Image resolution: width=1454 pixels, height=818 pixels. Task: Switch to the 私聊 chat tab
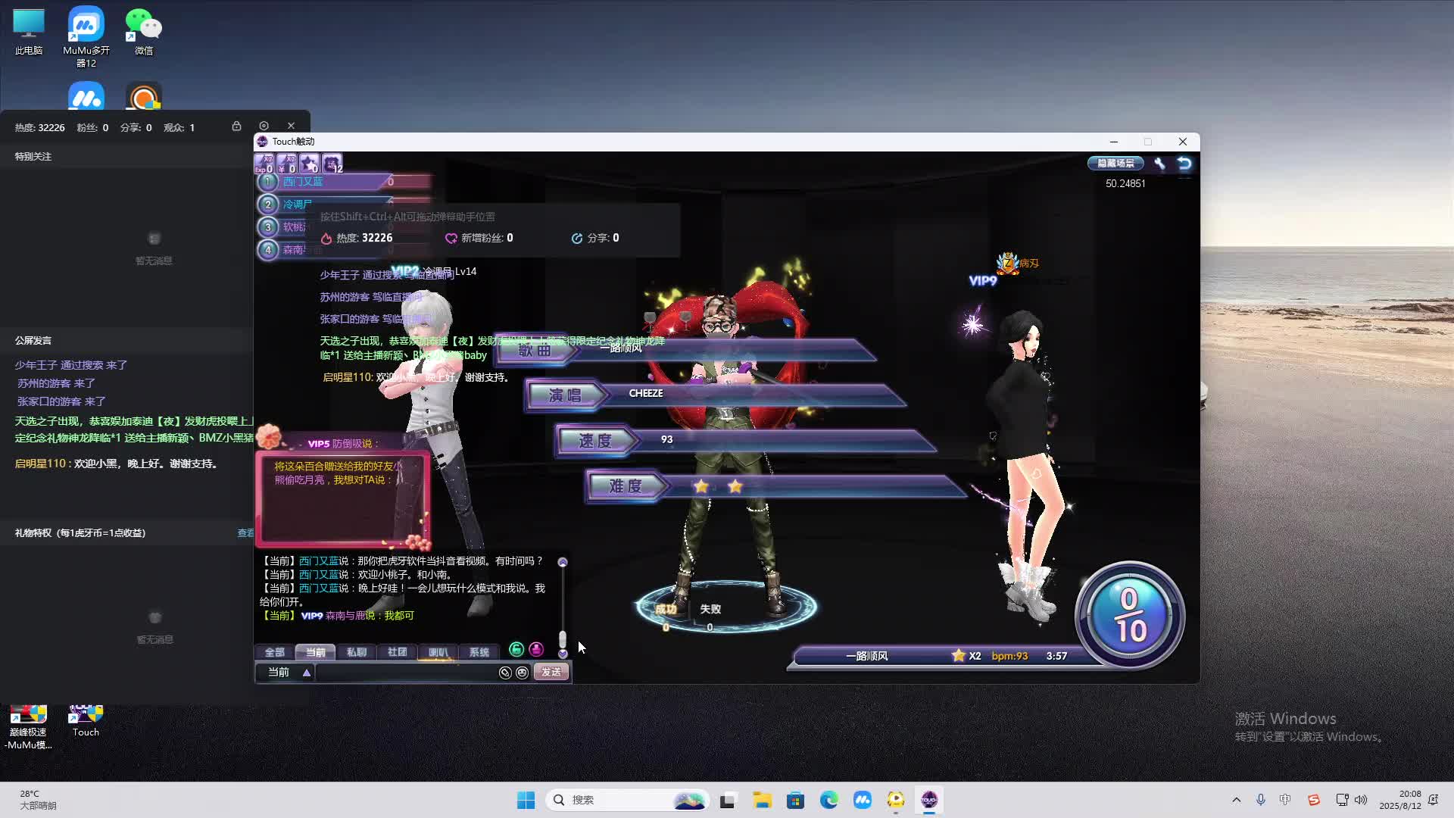(356, 652)
